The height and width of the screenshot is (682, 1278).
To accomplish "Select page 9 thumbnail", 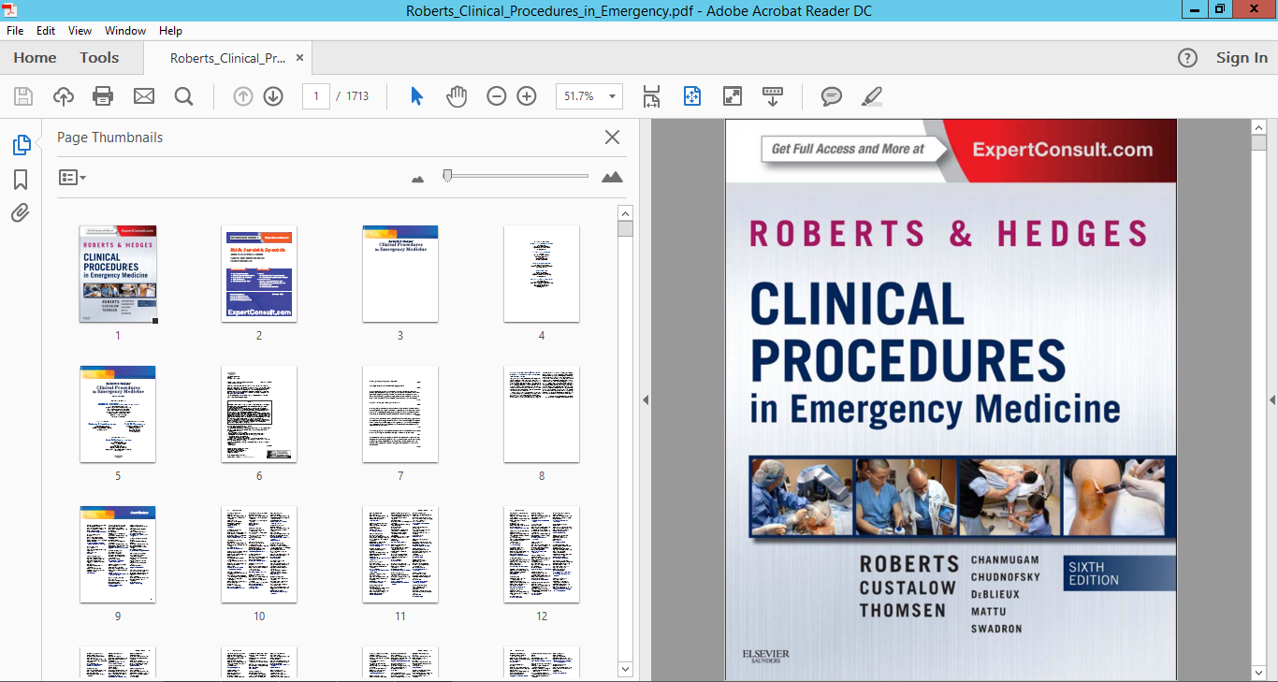I will tap(118, 554).
